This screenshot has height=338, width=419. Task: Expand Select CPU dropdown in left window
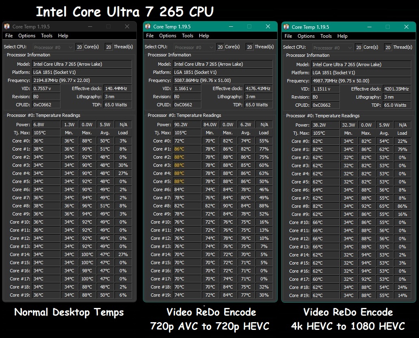54,47
